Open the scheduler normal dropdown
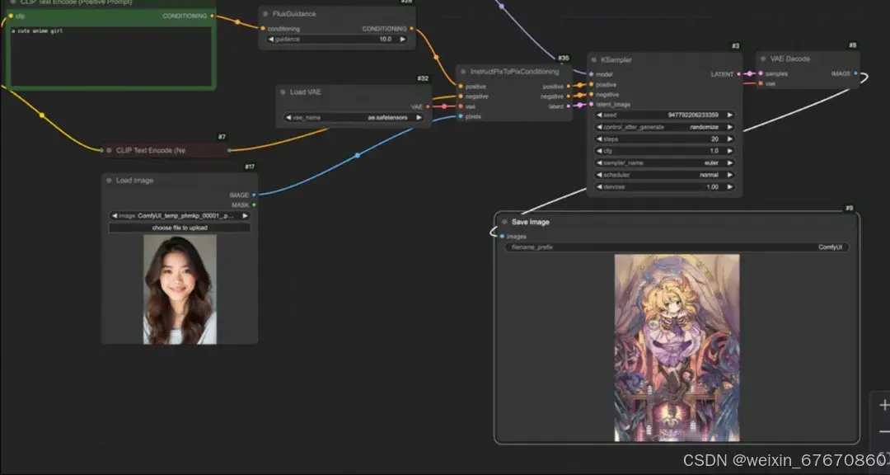 click(665, 175)
